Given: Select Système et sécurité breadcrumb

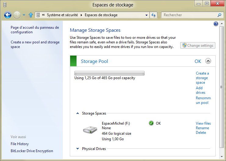Looking at the screenshot, I should pos(62,15).
